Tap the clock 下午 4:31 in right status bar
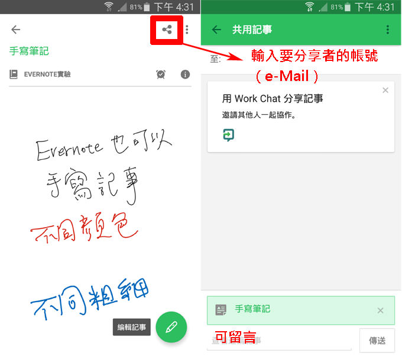Image resolution: width=402 pixels, height=356 pixels. click(375, 7)
